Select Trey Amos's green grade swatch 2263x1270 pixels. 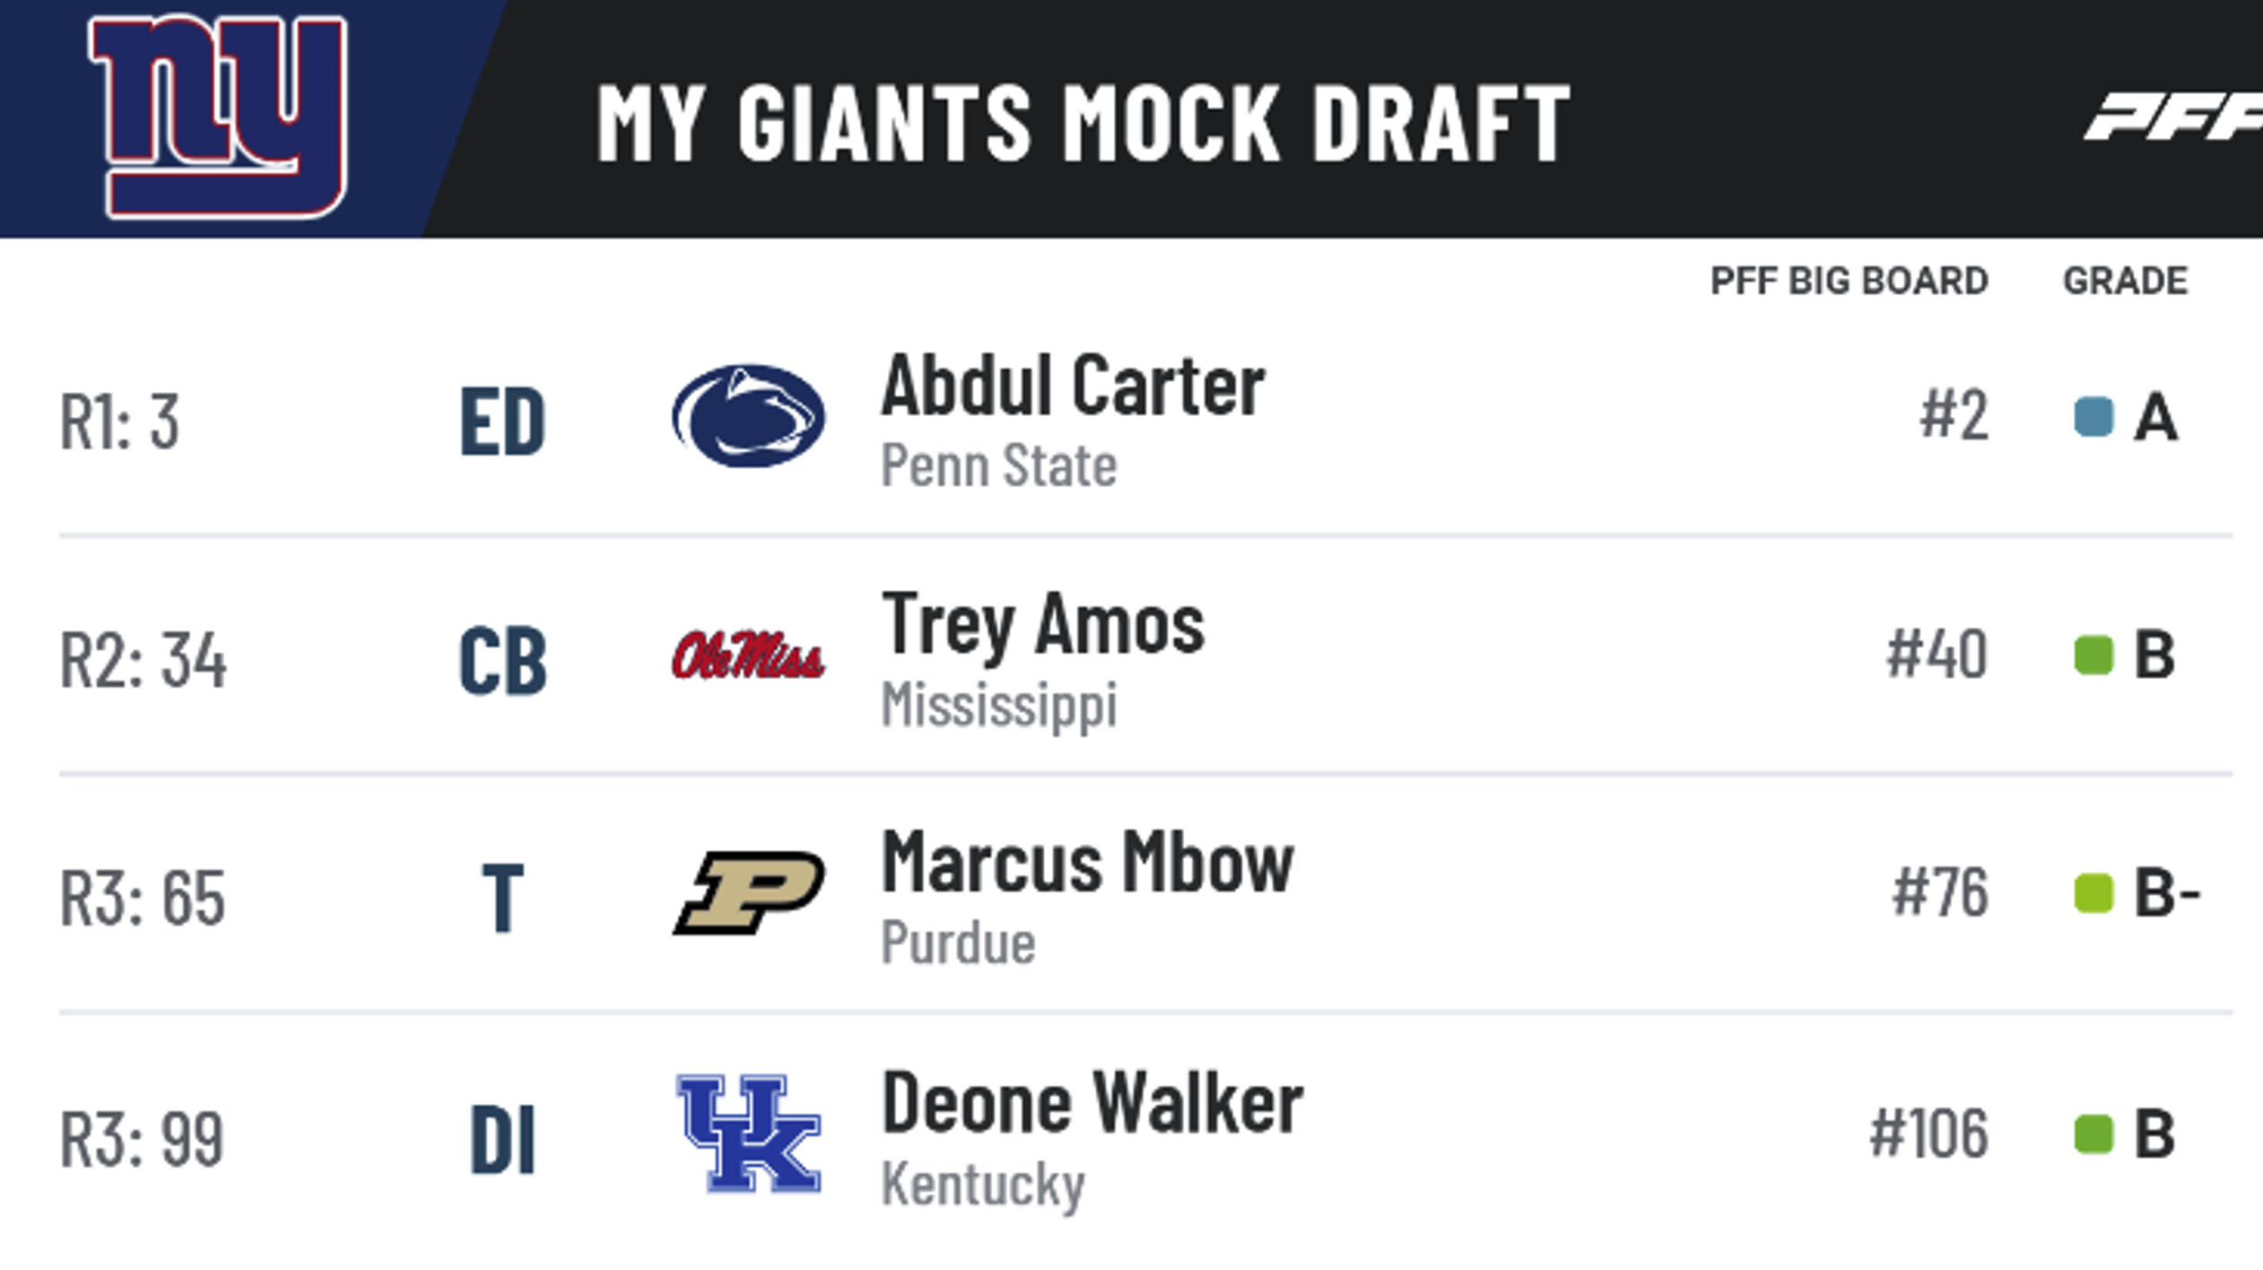[x=2093, y=655]
